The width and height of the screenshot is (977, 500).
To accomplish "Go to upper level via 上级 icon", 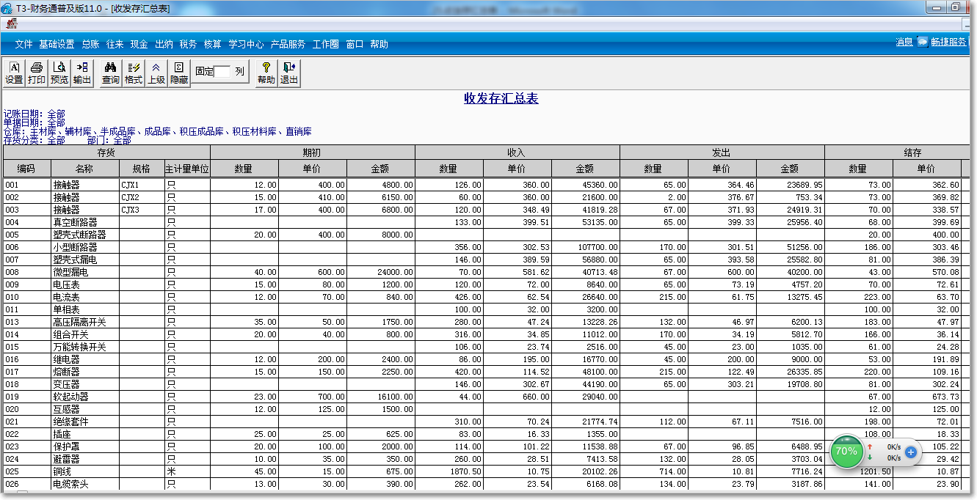I will click(x=155, y=72).
